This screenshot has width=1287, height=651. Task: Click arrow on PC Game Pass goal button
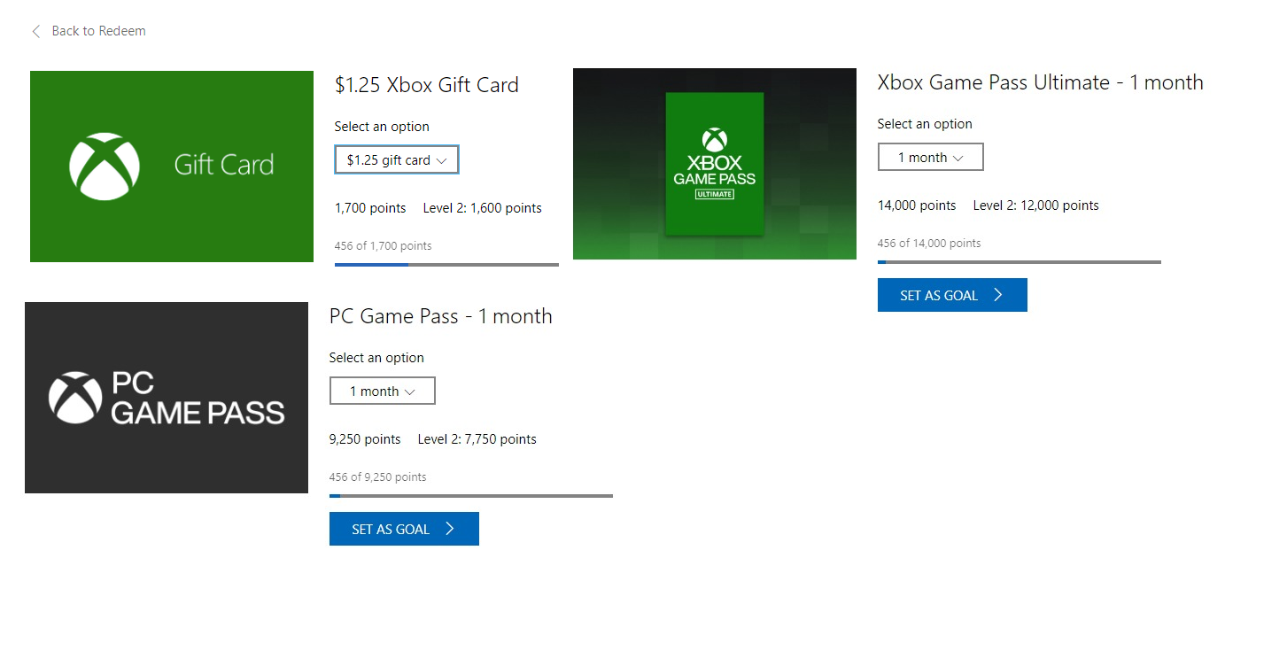pyautogui.click(x=450, y=530)
